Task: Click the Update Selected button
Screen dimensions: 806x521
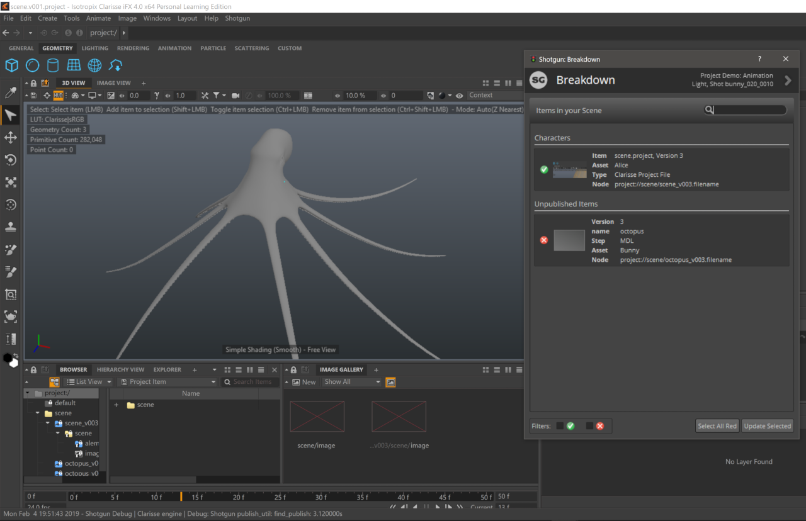Action: (767, 426)
